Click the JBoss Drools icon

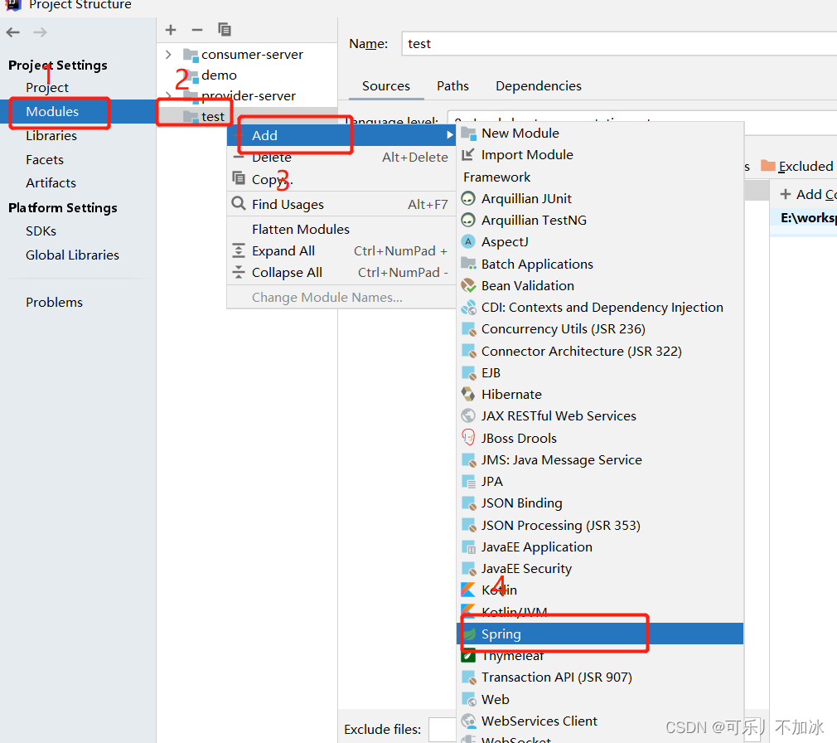(x=468, y=438)
